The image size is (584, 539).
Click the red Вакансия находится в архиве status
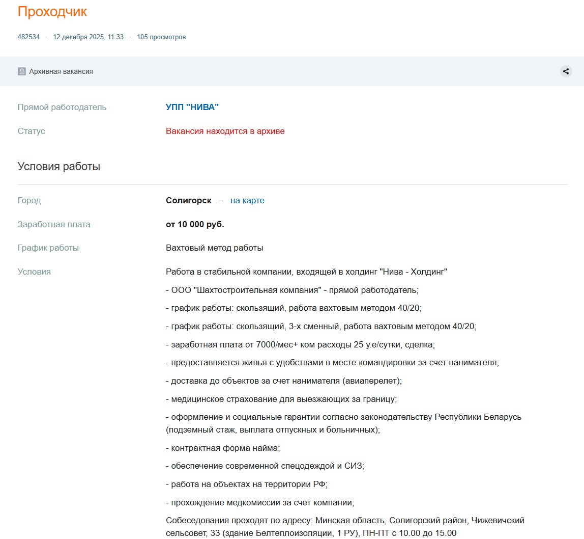click(x=225, y=131)
